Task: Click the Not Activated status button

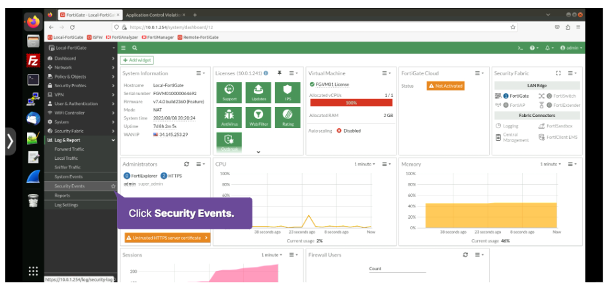Action: click(445, 86)
